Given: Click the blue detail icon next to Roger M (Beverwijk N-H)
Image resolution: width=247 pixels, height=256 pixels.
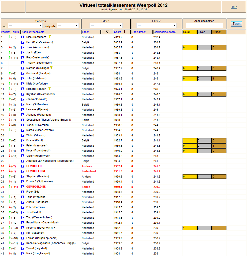Looking at the screenshot, I should click(x=23, y=228).
